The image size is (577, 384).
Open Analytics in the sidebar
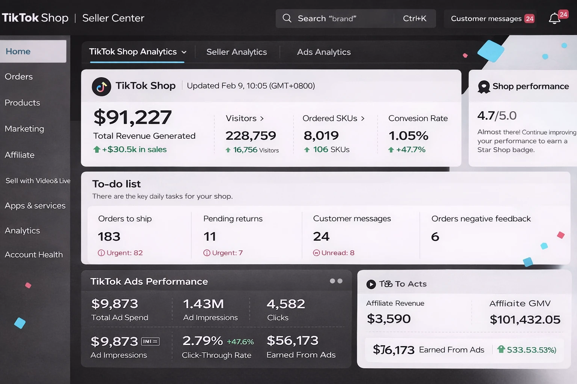(x=23, y=231)
